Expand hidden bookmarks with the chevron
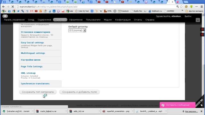The height and width of the screenshot is (115, 205). [x=182, y=11]
